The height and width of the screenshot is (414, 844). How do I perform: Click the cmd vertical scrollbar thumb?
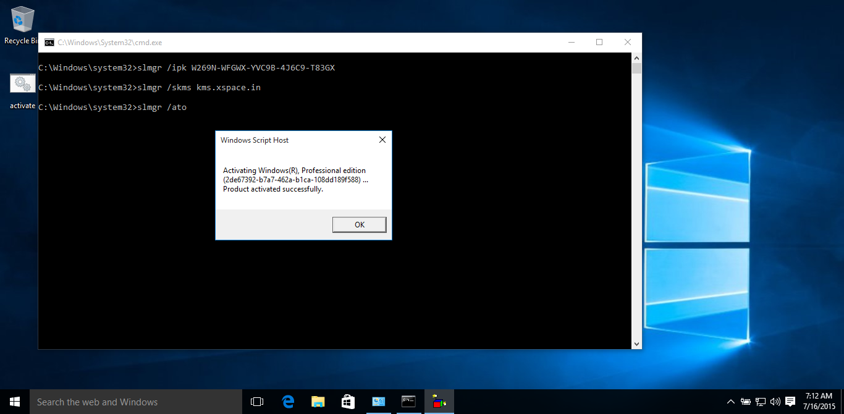click(x=636, y=68)
